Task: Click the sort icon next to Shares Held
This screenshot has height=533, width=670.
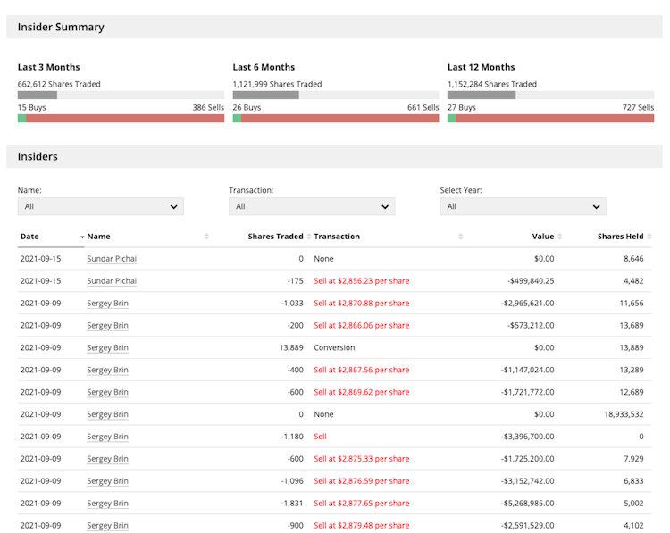Action: click(x=649, y=237)
